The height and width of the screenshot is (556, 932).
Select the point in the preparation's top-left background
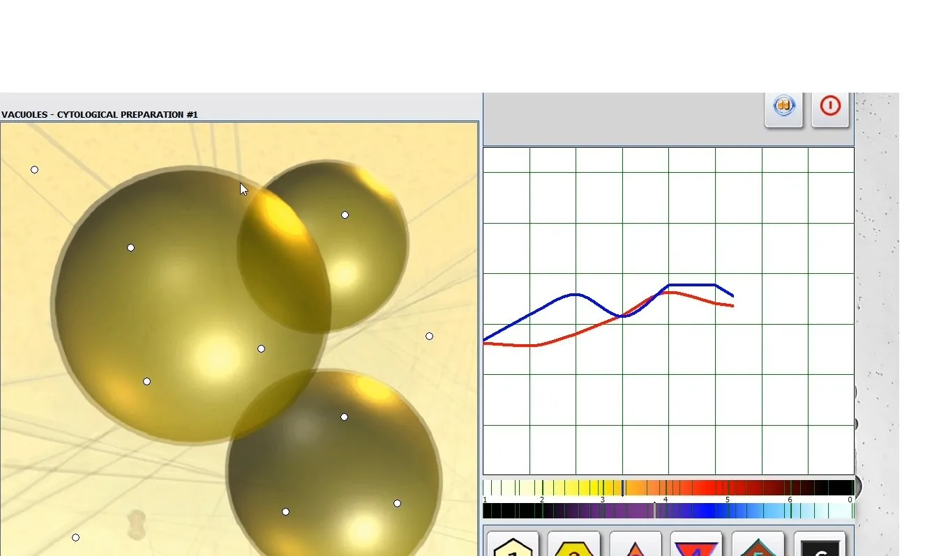[35, 169]
